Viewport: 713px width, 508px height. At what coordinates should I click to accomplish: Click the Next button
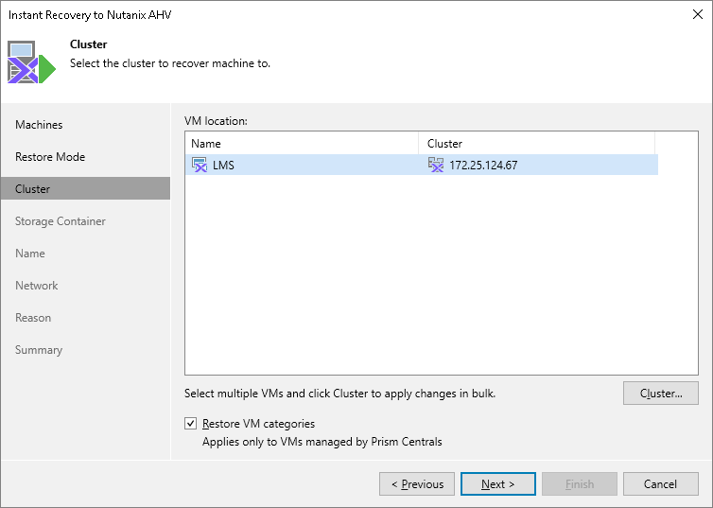click(x=497, y=484)
